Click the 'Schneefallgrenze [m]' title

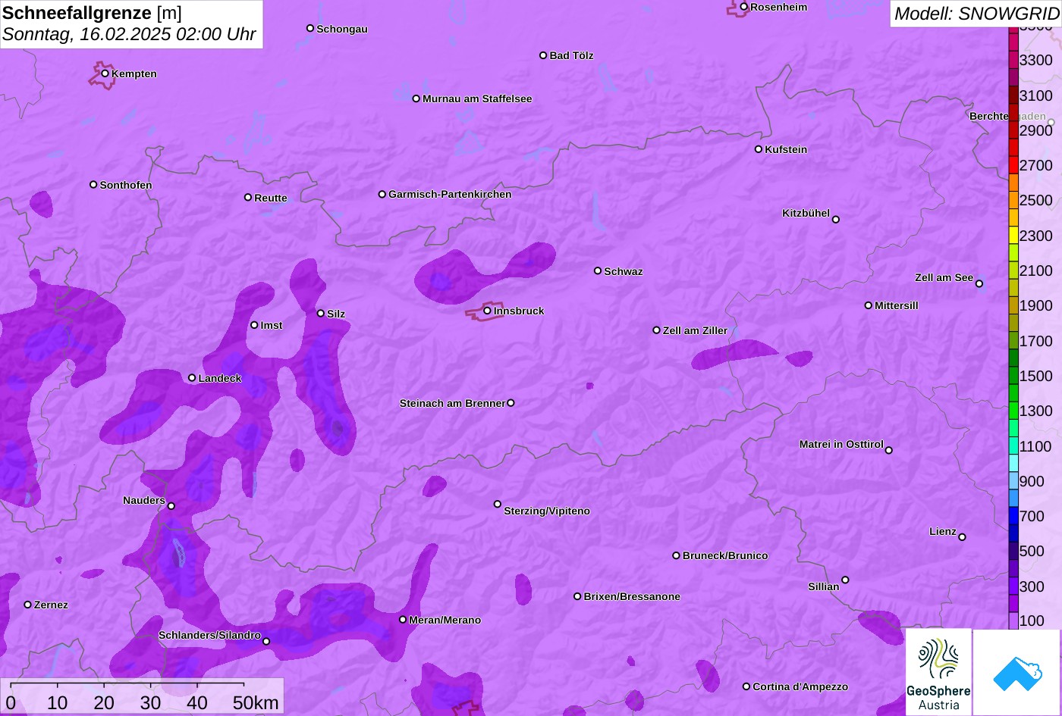point(92,13)
